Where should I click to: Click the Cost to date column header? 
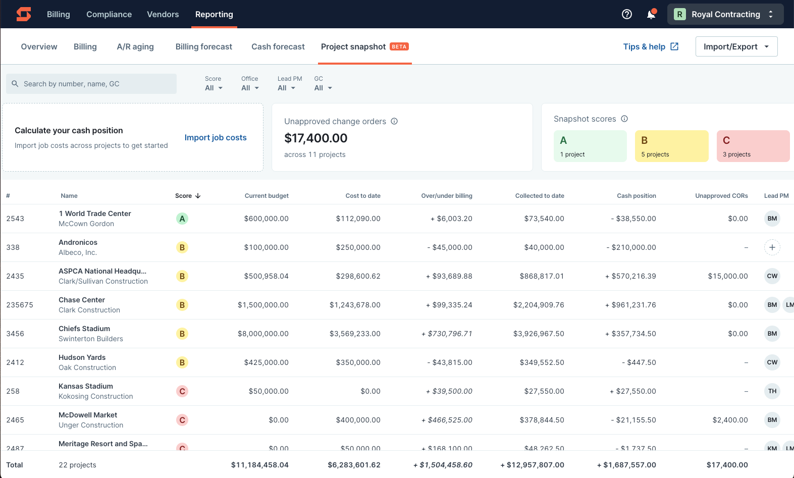pyautogui.click(x=363, y=196)
